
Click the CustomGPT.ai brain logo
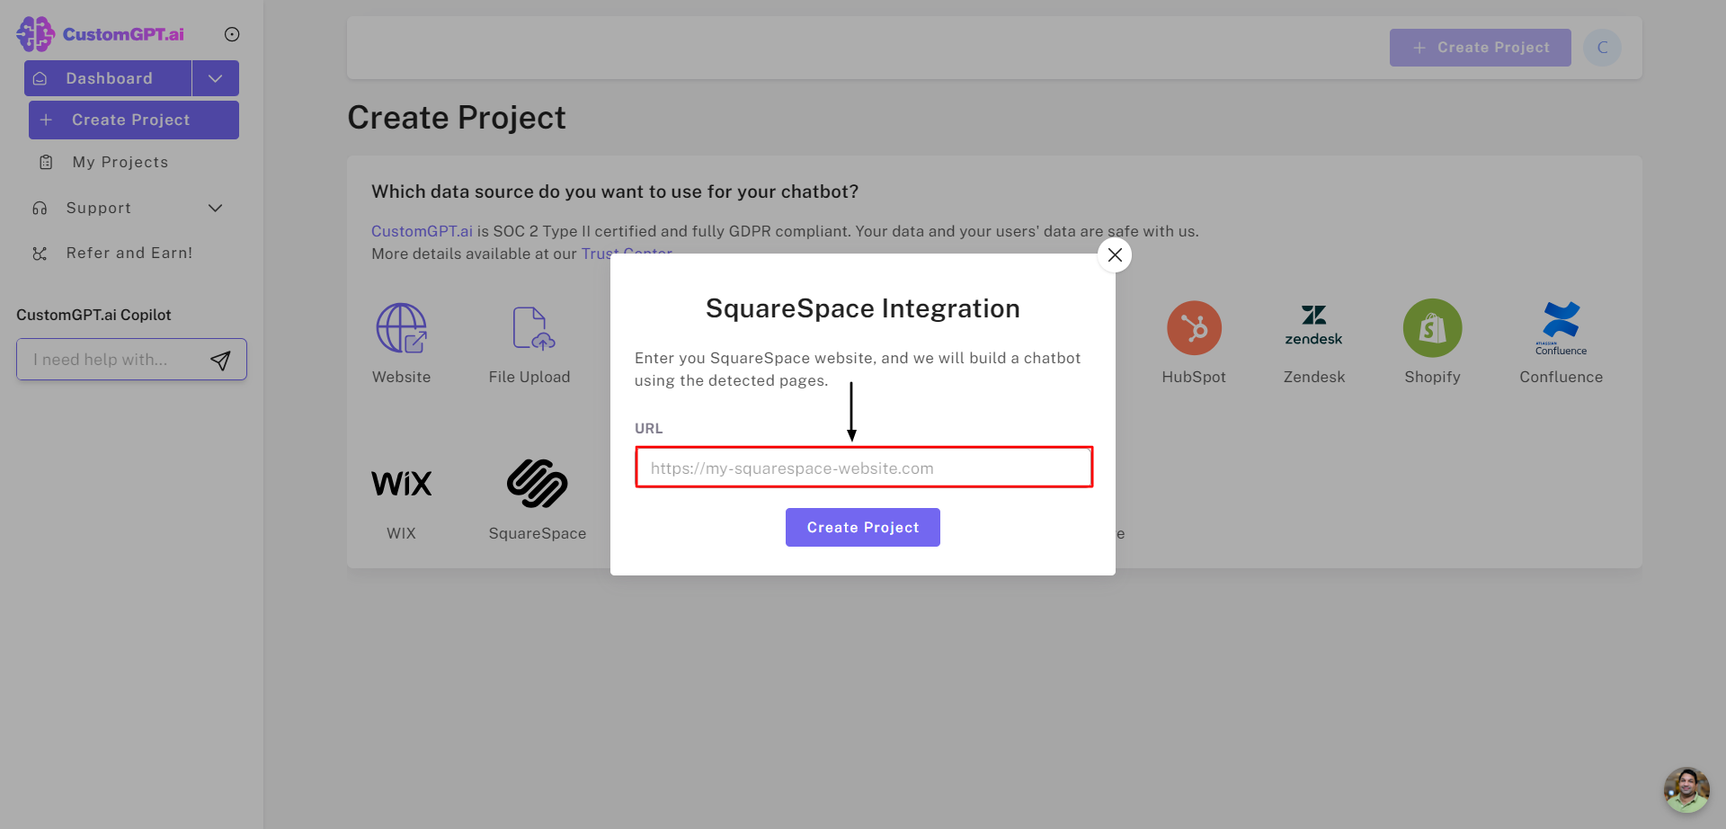pos(35,34)
